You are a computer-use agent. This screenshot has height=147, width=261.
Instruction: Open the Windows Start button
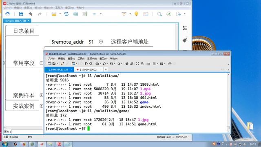[5, 144]
